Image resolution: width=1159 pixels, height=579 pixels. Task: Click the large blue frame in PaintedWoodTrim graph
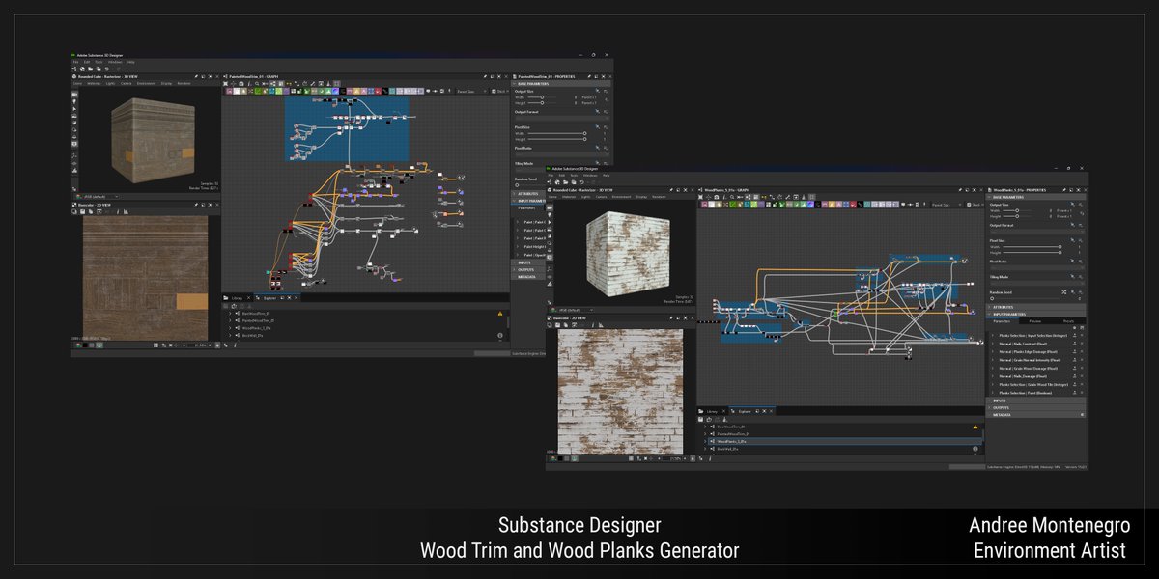coord(347,127)
